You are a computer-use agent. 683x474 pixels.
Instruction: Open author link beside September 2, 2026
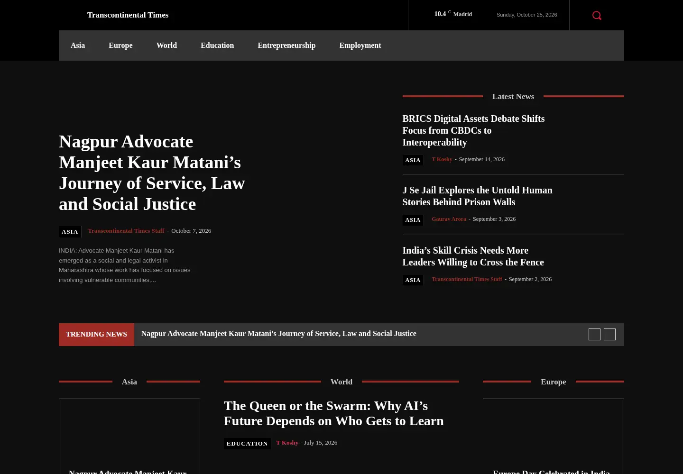(467, 279)
